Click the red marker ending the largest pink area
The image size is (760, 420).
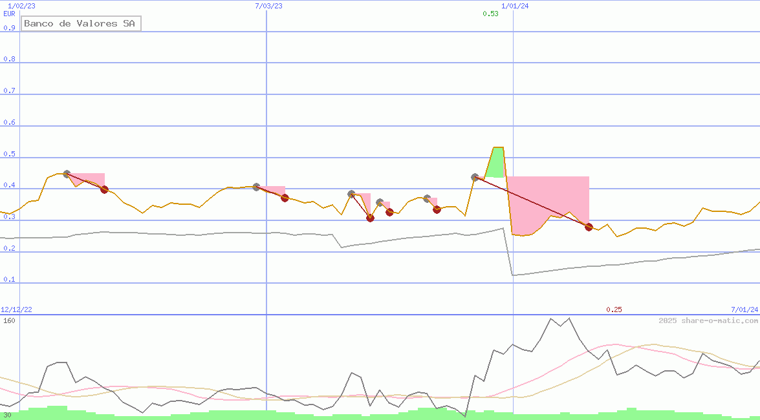pyautogui.click(x=589, y=227)
